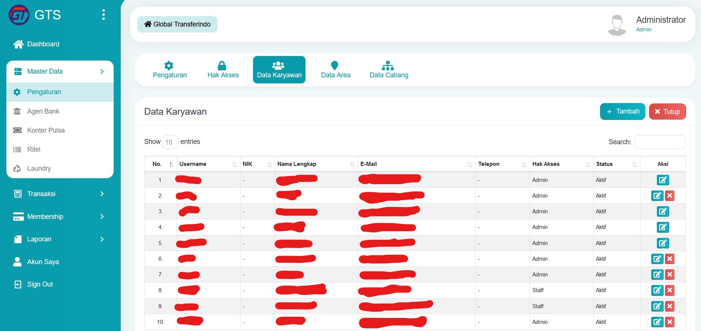Screen dimensions: 701x331
Task: Select the Data Karyawan tab
Action: [x=279, y=70]
